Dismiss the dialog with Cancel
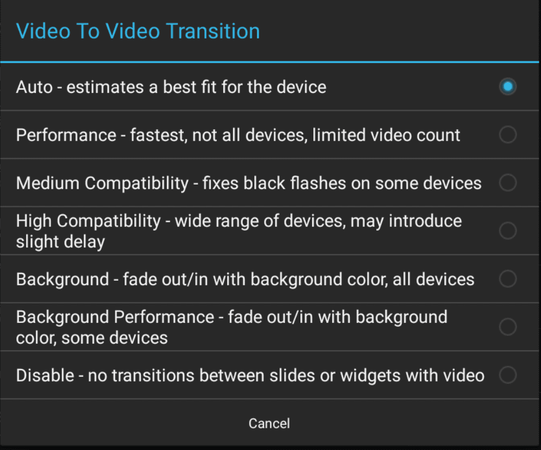The width and height of the screenshot is (541, 450). point(269,423)
